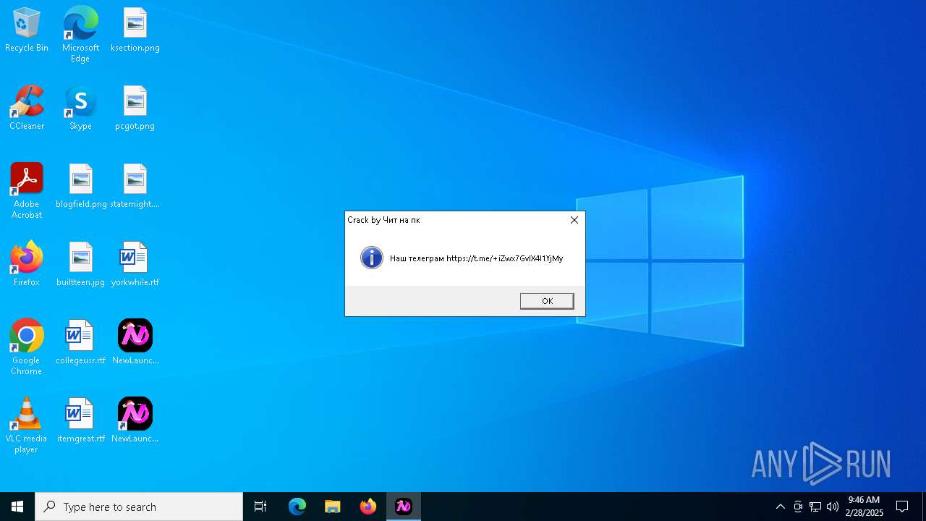926x521 pixels.
Task: Open Skype desktop shortcut
Action: pyautogui.click(x=80, y=109)
